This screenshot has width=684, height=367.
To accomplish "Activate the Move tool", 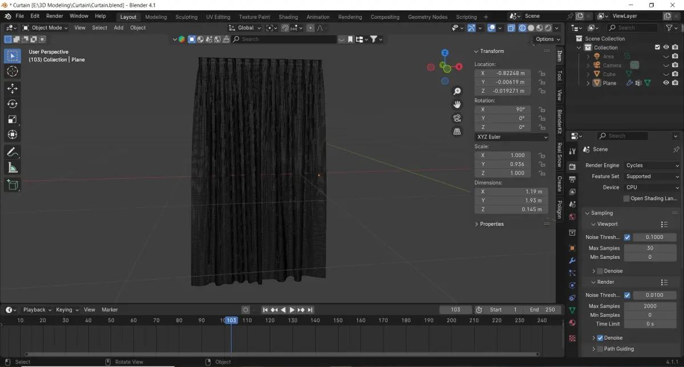I will (12, 88).
